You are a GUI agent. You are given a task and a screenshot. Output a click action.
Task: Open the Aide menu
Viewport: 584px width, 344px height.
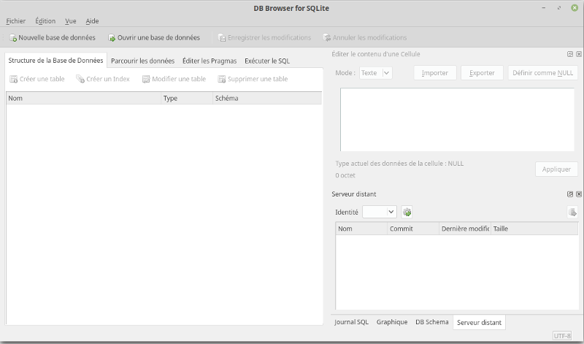click(x=92, y=21)
